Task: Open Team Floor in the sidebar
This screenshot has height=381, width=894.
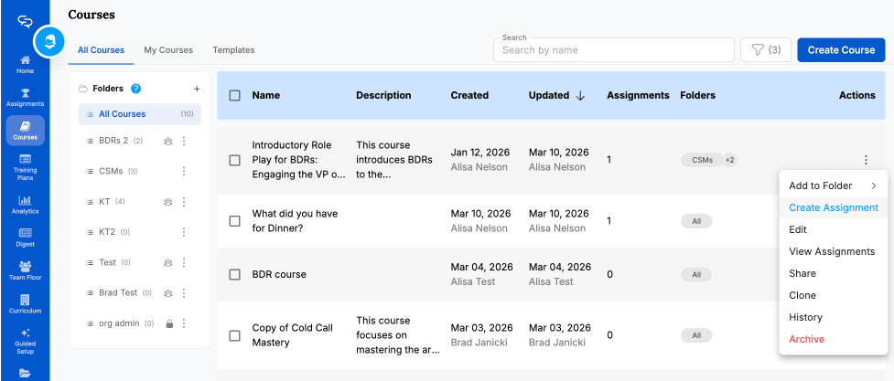Action: 25,270
